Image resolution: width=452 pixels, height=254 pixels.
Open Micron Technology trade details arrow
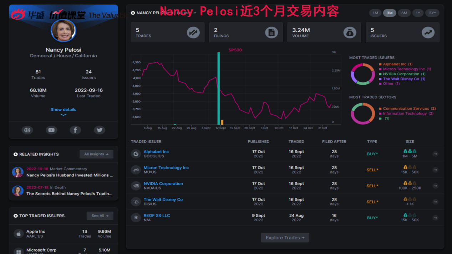point(435,170)
